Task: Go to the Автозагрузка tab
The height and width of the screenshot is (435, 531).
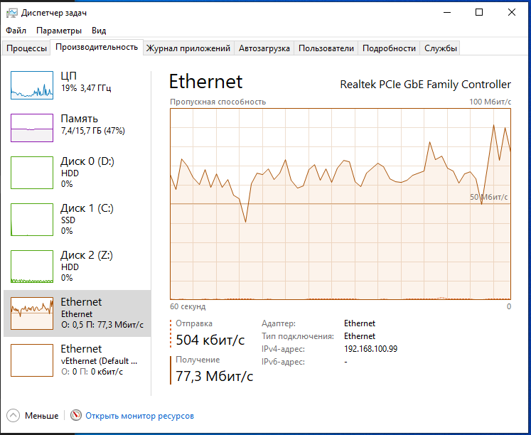Action: [264, 48]
